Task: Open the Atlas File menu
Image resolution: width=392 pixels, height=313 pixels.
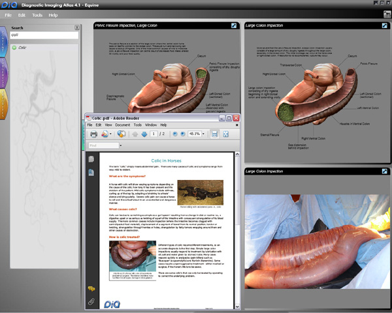Action: [8, 15]
